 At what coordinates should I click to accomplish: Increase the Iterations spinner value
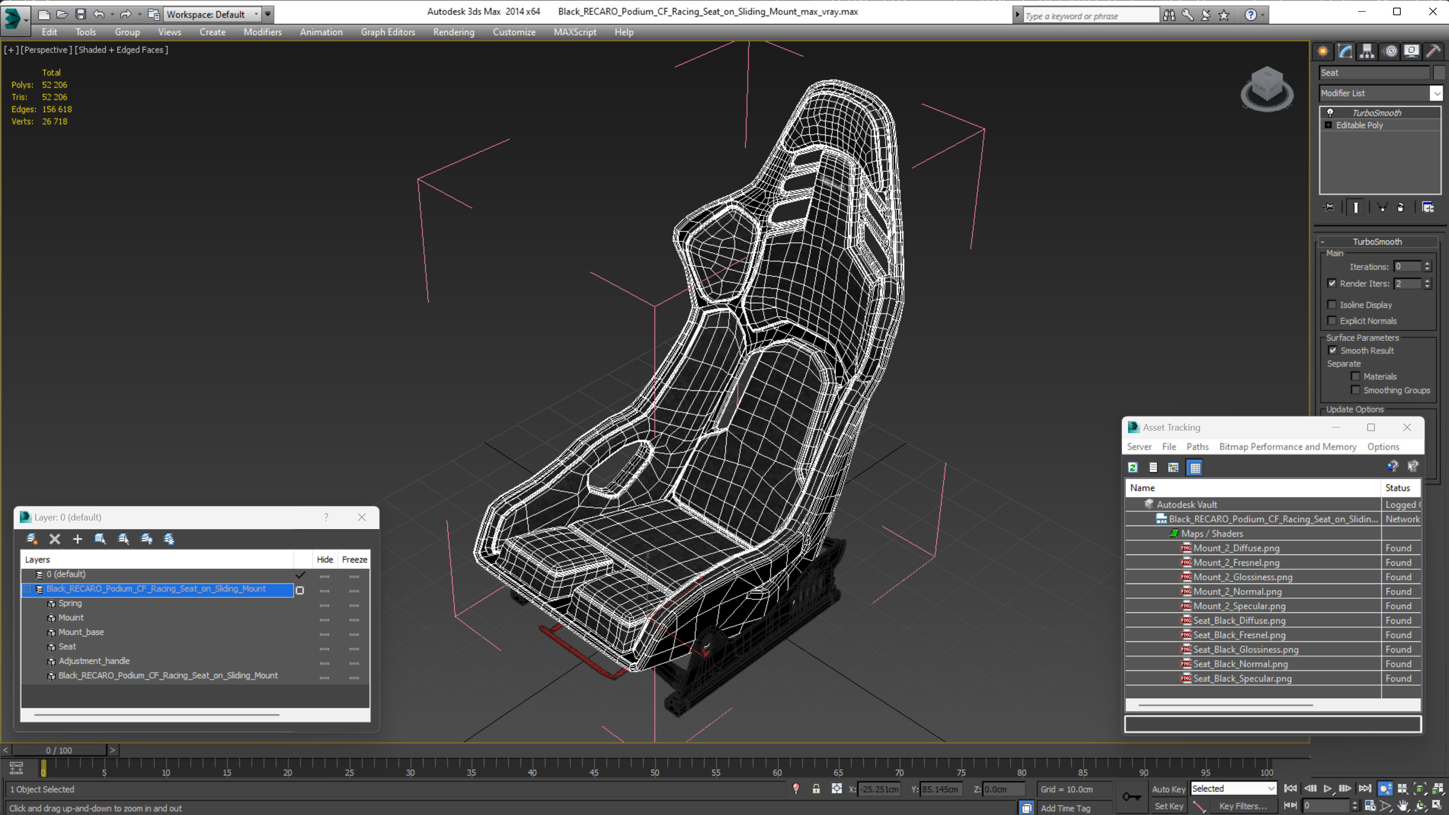1427,264
